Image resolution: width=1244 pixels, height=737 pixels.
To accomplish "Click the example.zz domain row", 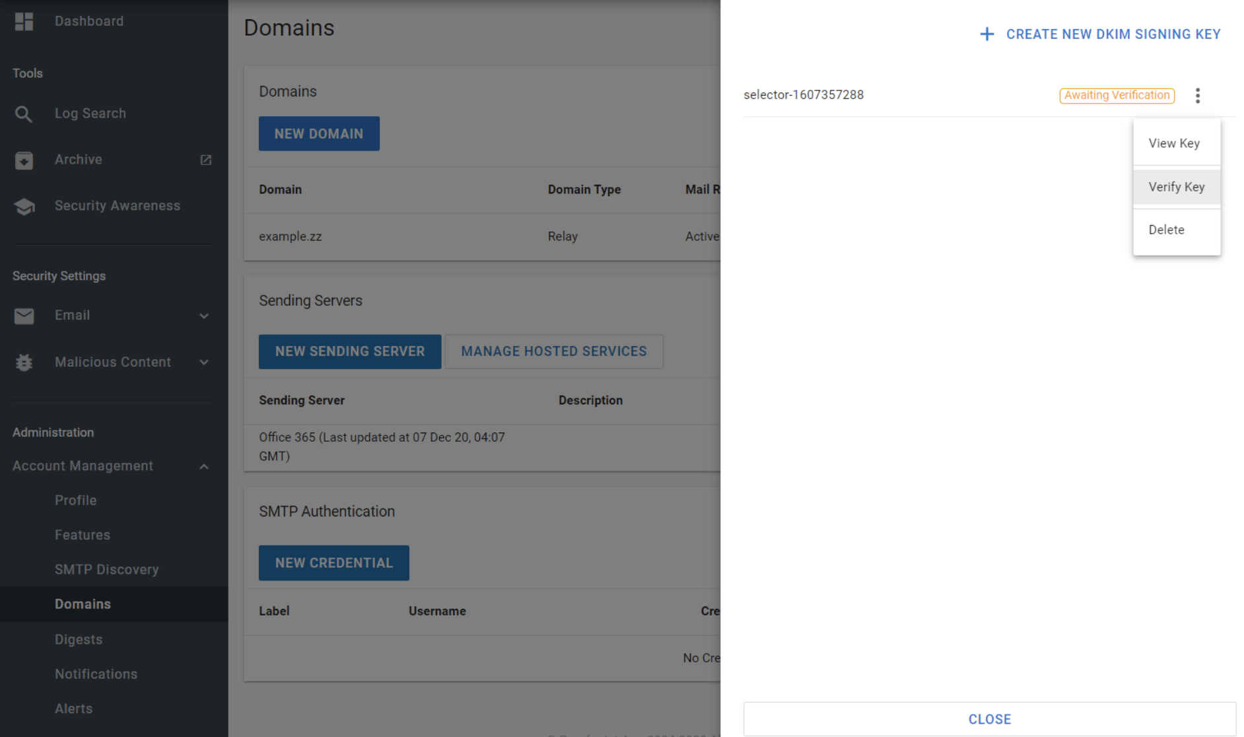I will click(x=482, y=236).
